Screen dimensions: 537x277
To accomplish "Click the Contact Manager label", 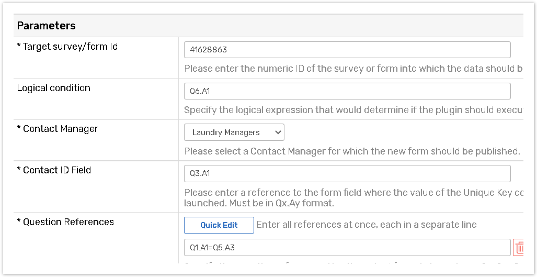I will click(58, 129).
